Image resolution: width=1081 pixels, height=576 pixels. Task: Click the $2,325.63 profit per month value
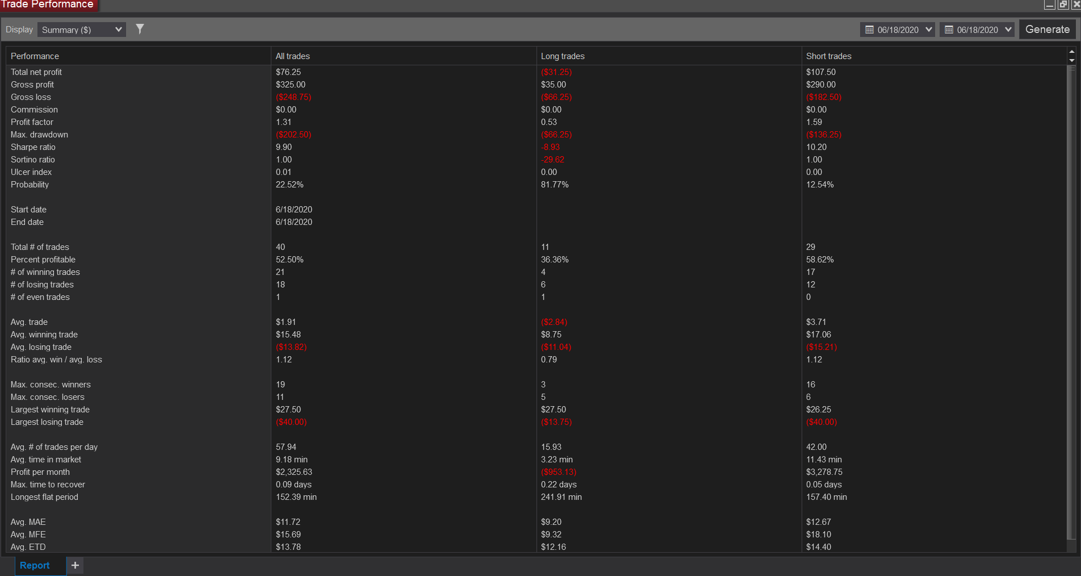pyautogui.click(x=294, y=472)
